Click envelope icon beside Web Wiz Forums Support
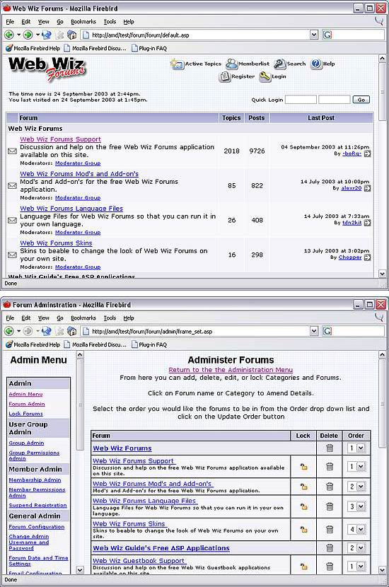The image size is (389, 587). pyautogui.click(x=12, y=151)
